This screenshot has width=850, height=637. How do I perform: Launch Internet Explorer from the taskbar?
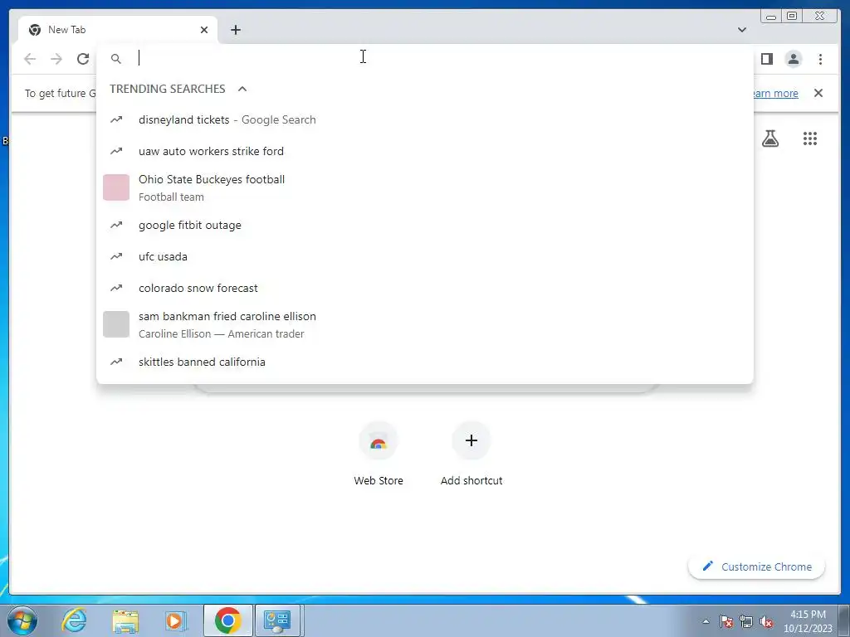coord(74,620)
